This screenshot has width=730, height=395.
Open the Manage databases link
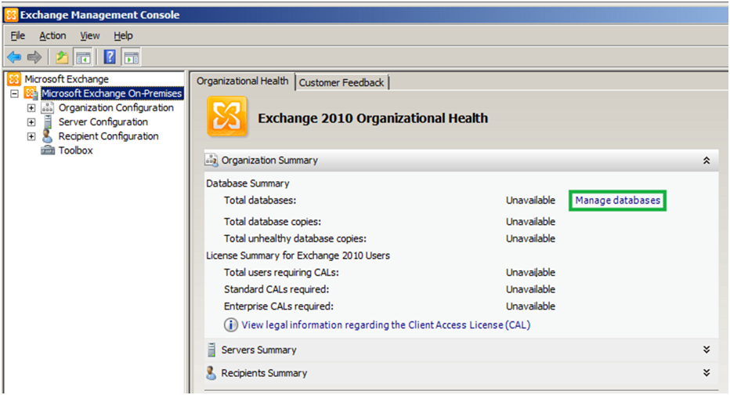click(617, 201)
